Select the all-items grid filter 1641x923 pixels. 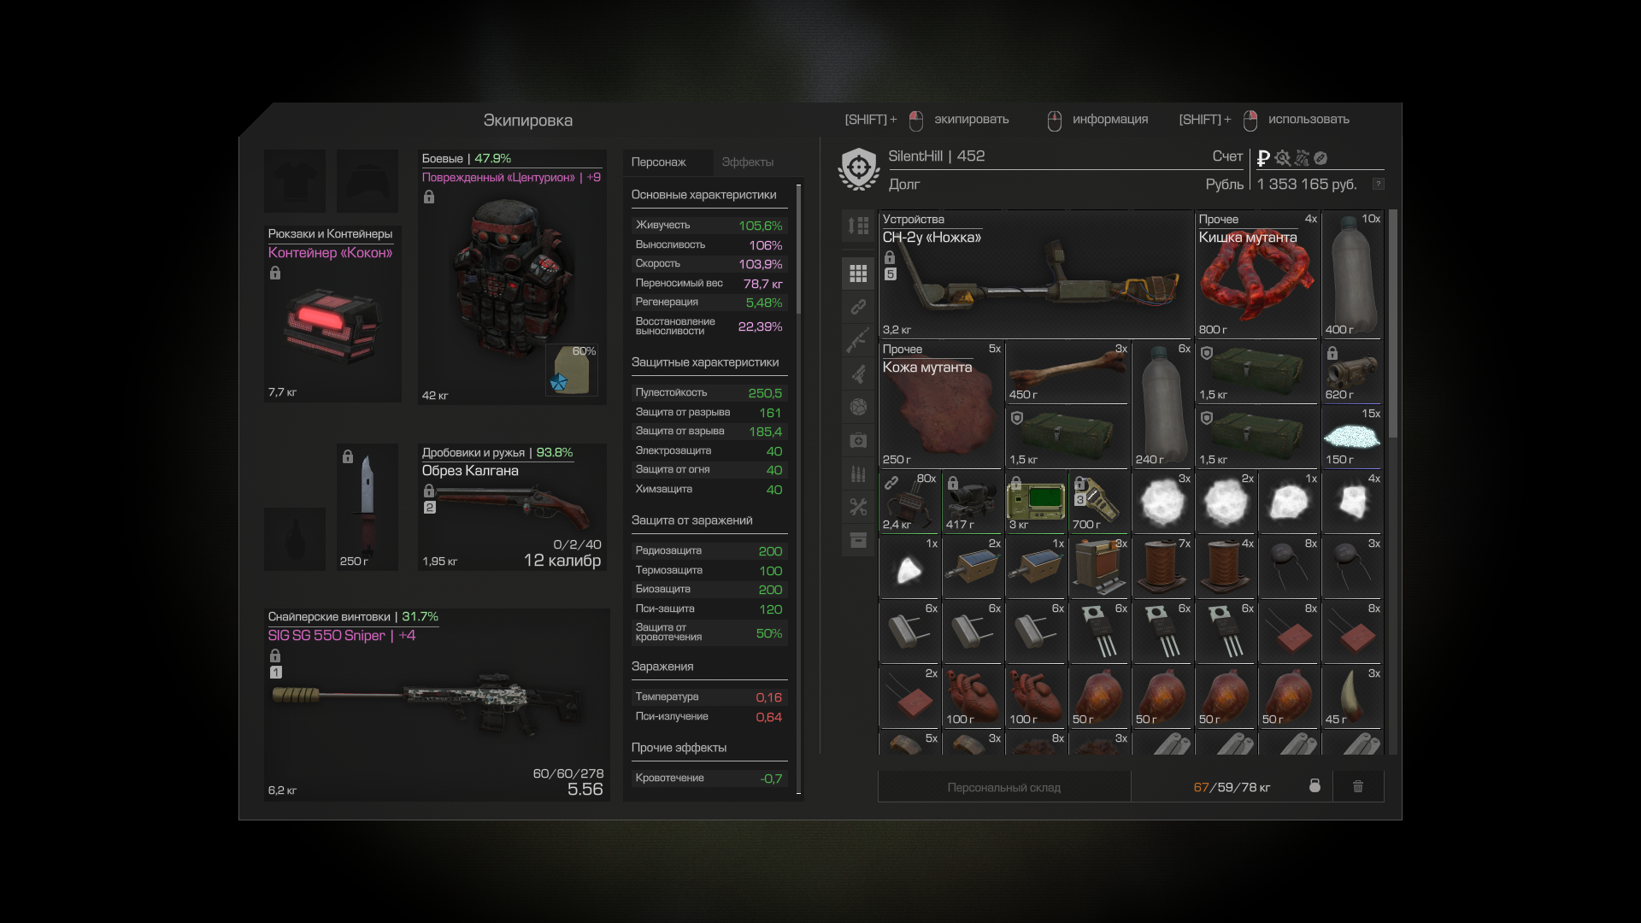(x=858, y=273)
